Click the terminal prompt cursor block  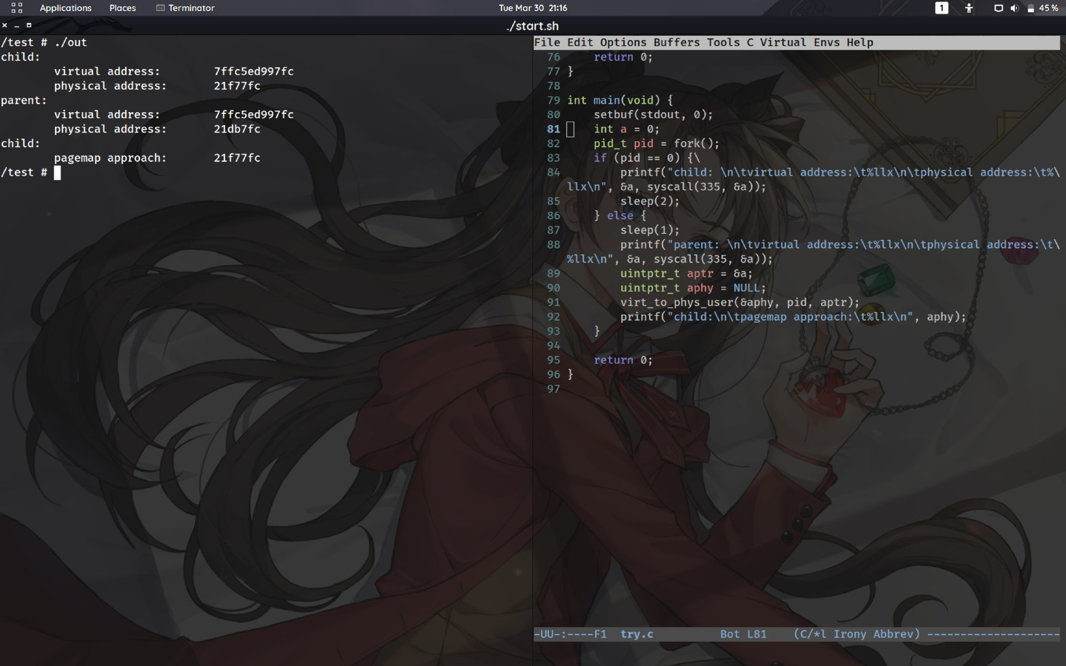57,173
